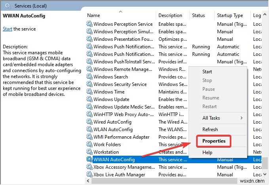
Task: Click the WinHTTP Web Proxy Auto-... gear icon
Action: click(90, 114)
